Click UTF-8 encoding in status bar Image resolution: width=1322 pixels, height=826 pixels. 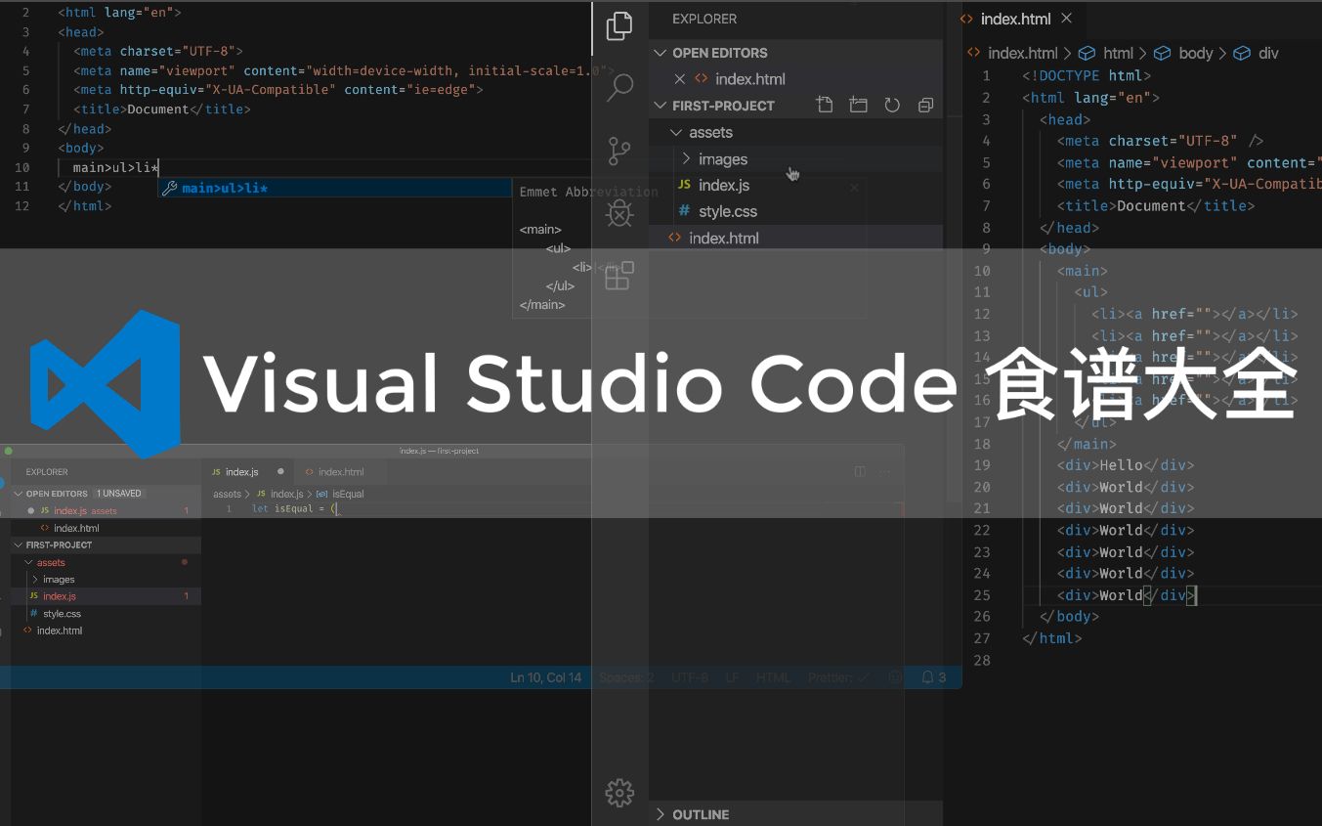[690, 676]
